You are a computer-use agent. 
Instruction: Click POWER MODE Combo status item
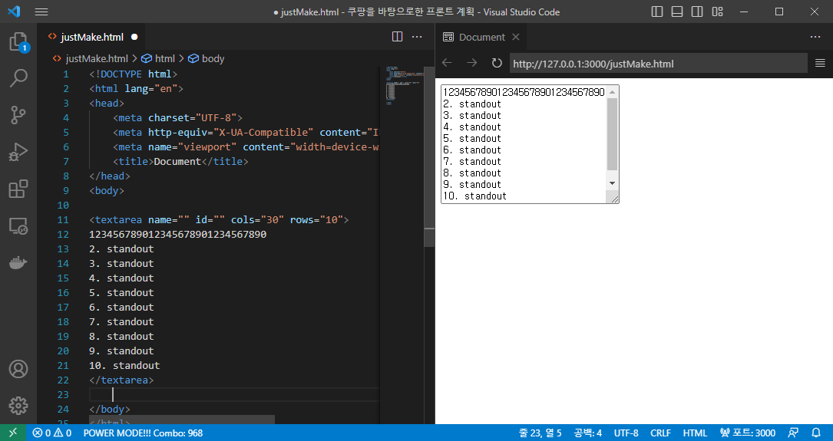click(143, 433)
